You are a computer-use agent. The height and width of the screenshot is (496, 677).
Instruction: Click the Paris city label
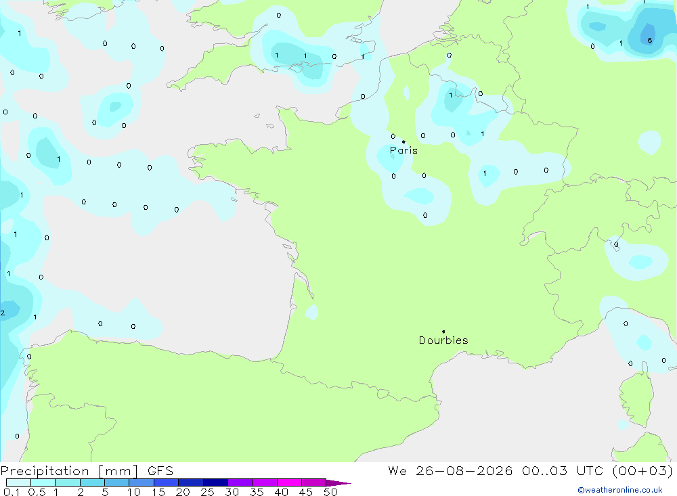click(403, 150)
